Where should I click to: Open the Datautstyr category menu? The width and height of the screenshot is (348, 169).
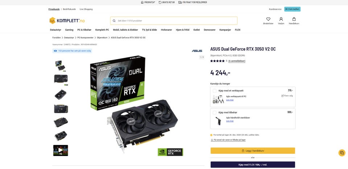point(55,30)
